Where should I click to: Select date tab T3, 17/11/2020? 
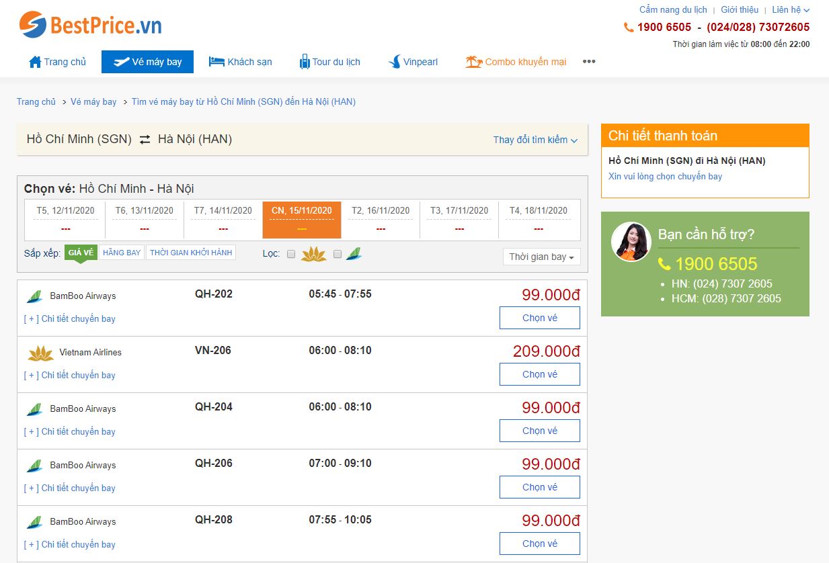(459, 220)
